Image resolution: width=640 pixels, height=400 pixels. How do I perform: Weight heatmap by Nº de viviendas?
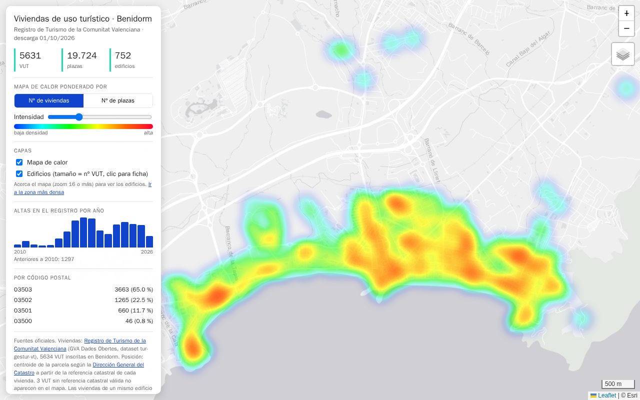click(x=49, y=100)
